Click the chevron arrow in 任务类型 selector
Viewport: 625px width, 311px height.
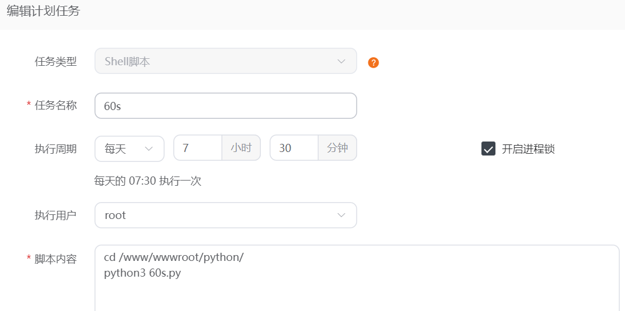pos(341,61)
